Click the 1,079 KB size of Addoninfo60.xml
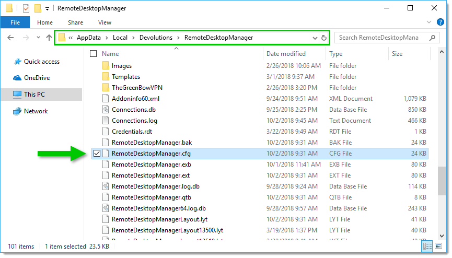This screenshot has height=258, width=452. (x=414, y=99)
